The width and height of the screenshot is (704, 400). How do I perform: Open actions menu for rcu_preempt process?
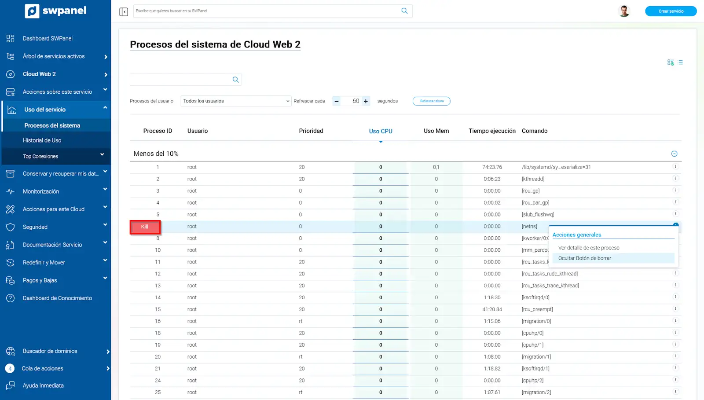coord(675,309)
